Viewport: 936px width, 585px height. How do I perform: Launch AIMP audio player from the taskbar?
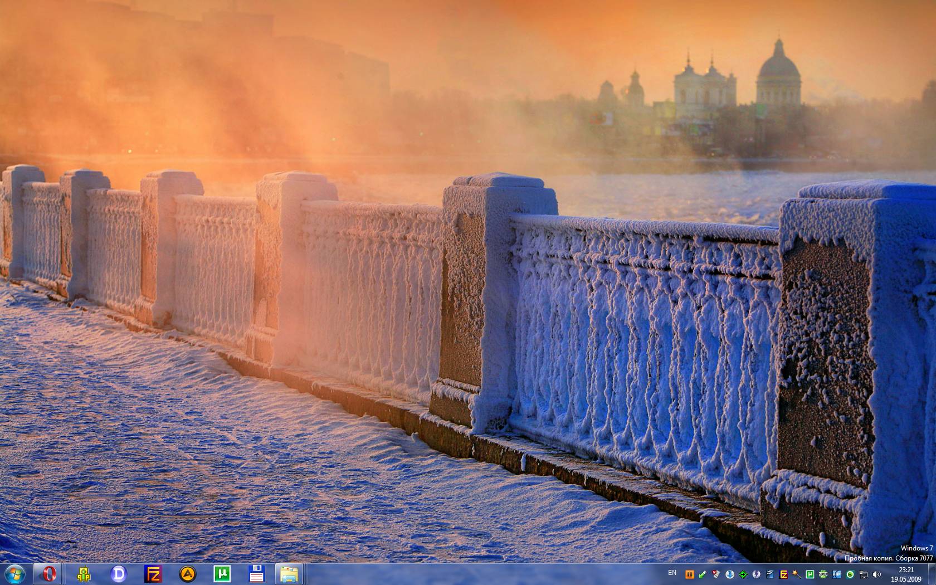point(187,574)
